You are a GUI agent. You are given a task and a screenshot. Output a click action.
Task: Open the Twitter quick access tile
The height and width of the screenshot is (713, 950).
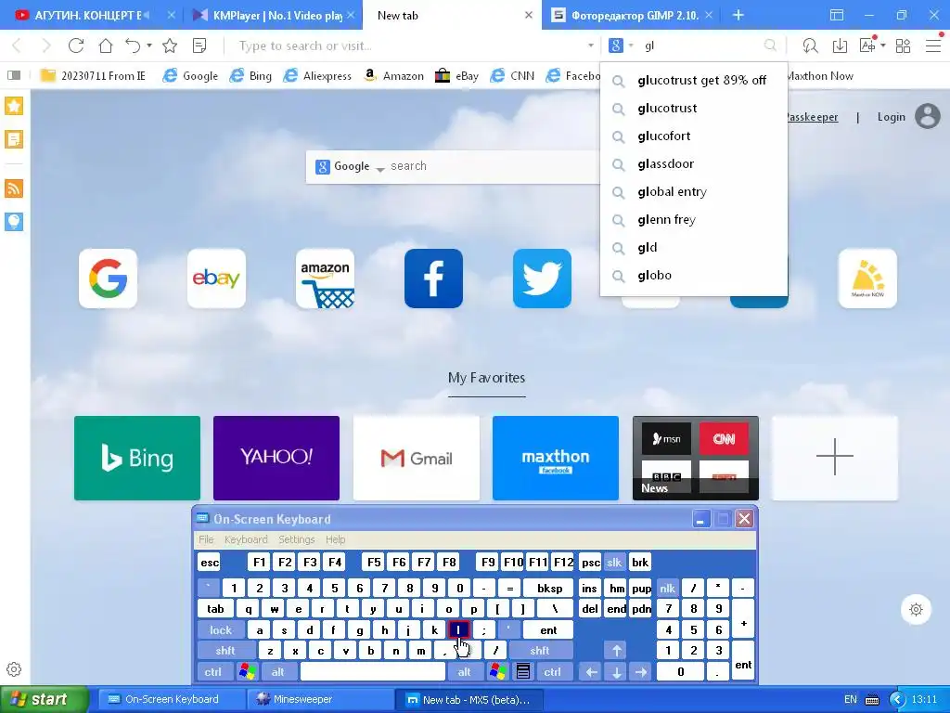(x=542, y=279)
